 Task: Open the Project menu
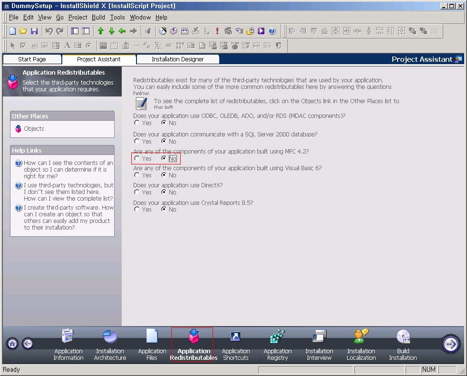coord(78,17)
